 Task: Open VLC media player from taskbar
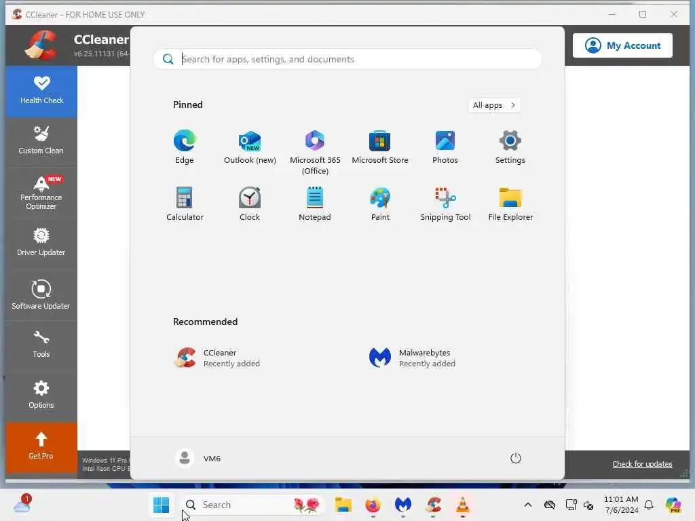pyautogui.click(x=463, y=505)
